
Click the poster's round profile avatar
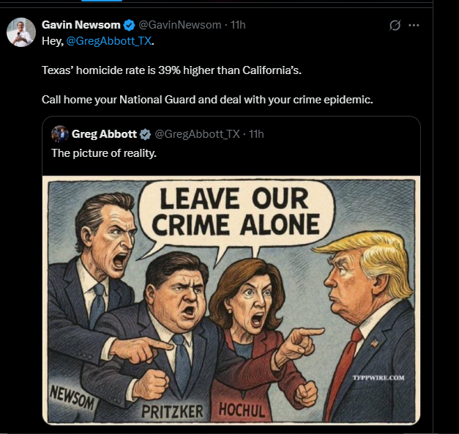(21, 32)
